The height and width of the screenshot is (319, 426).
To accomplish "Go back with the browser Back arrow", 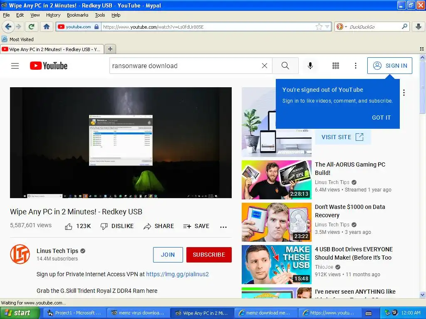I will [x=8, y=27].
